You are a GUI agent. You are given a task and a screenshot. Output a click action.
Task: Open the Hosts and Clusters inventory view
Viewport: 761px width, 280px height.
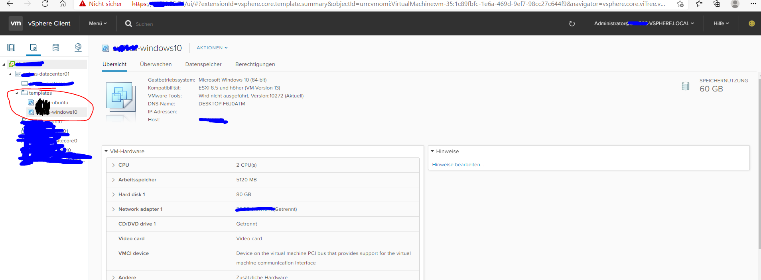click(11, 48)
